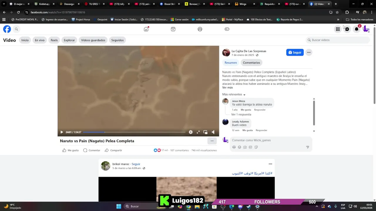The width and height of the screenshot is (376, 211).
Task: Click the Comentar como Wichi_games field
Action: pos(270,140)
